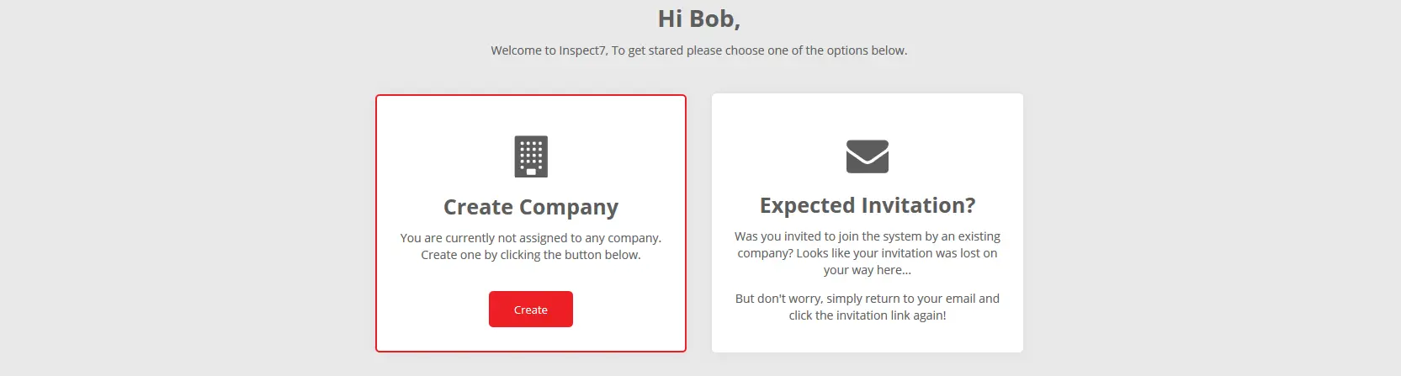1401x376 pixels.
Task: Click the office building icon
Action: pos(531,156)
